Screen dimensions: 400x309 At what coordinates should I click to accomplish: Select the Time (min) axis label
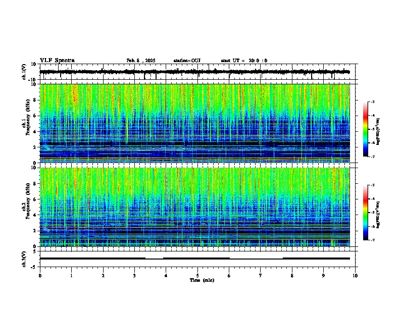pos(202,280)
